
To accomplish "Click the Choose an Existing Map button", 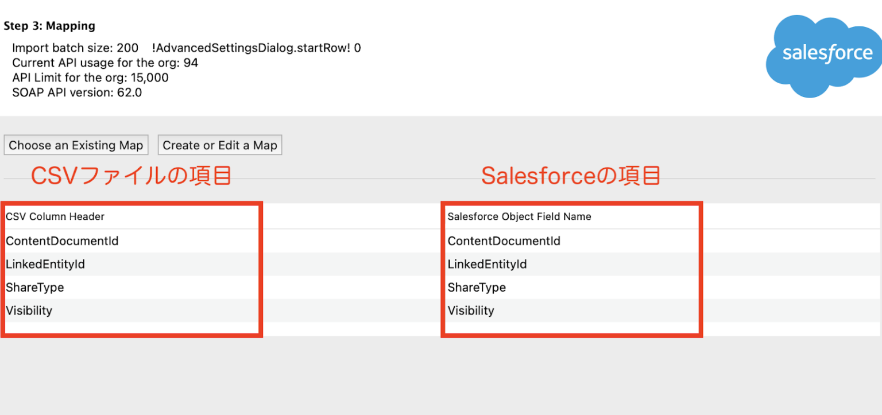I will pos(75,145).
